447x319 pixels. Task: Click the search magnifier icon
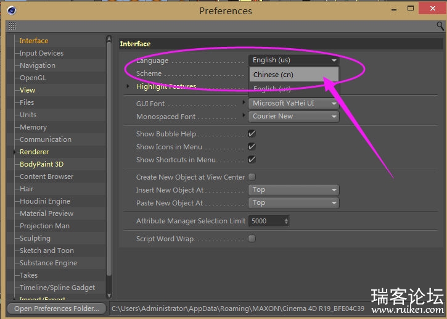pyautogui.click(x=440, y=26)
